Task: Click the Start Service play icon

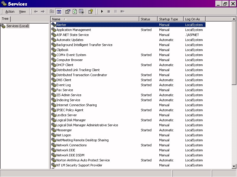Action: pos(102,12)
